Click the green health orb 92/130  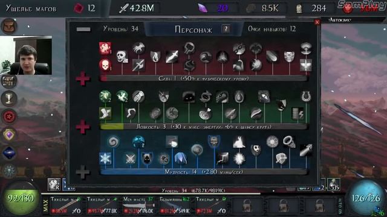(x=21, y=198)
